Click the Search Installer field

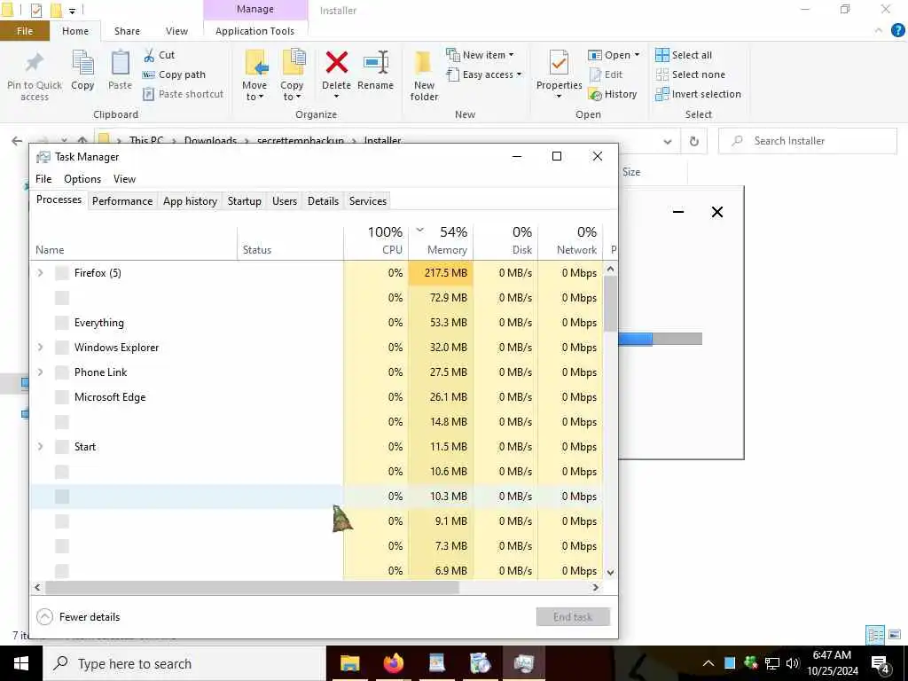pos(808,141)
